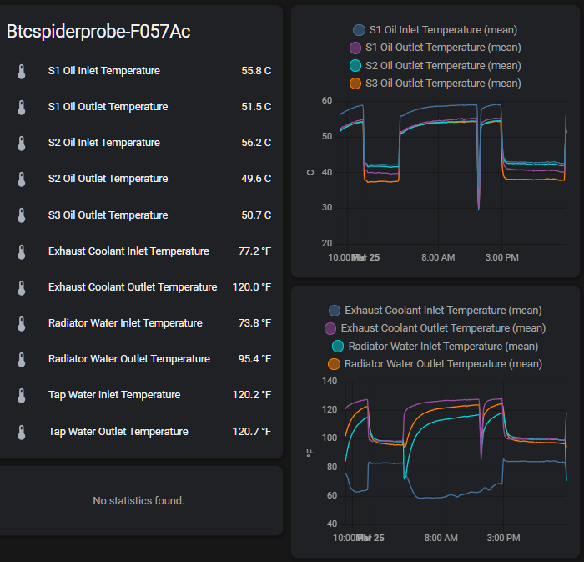The height and width of the screenshot is (562, 584).
Task: Click orange S3 Oil Outlet Temperature legend circle
Action: [x=356, y=84]
